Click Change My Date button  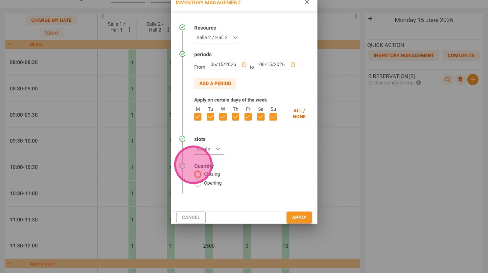point(51,20)
